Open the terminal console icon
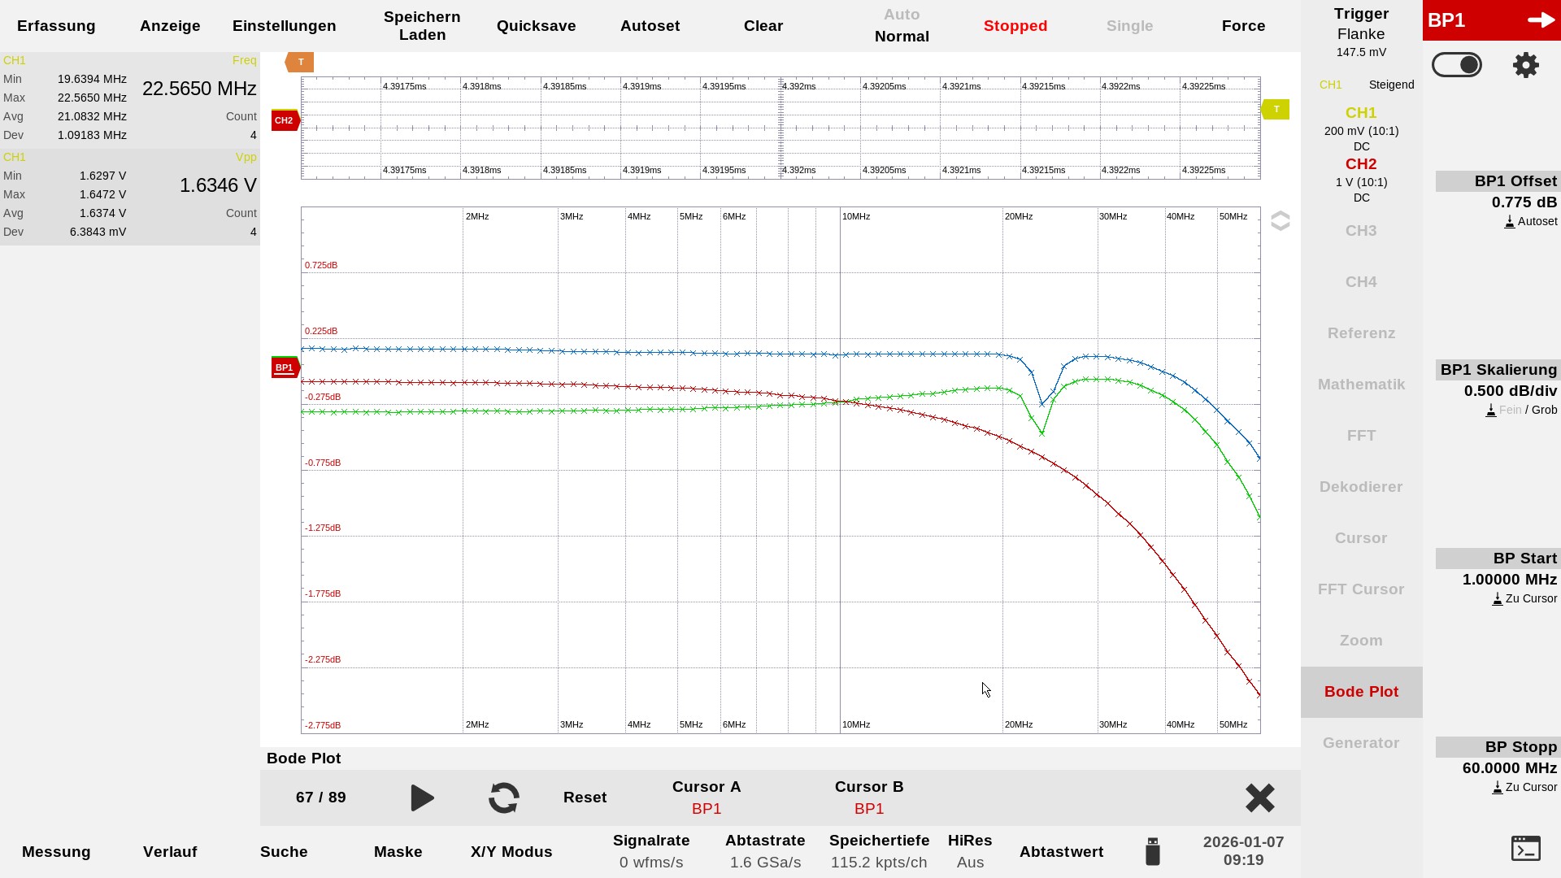1561x878 pixels. point(1525,848)
